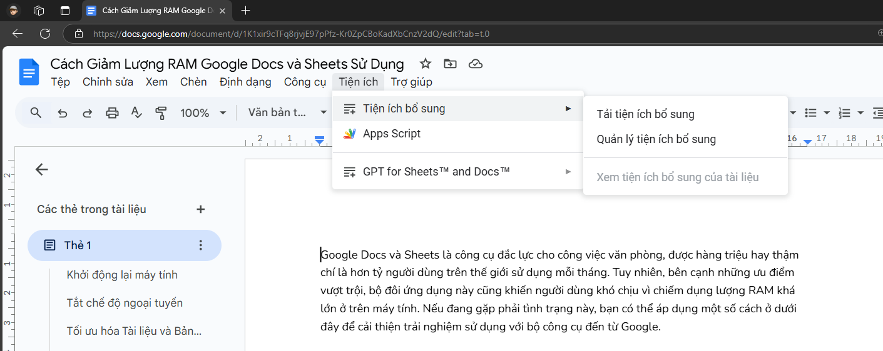This screenshot has height=351, width=883.
Task: Click the right indent ruler marker
Action: (807, 142)
